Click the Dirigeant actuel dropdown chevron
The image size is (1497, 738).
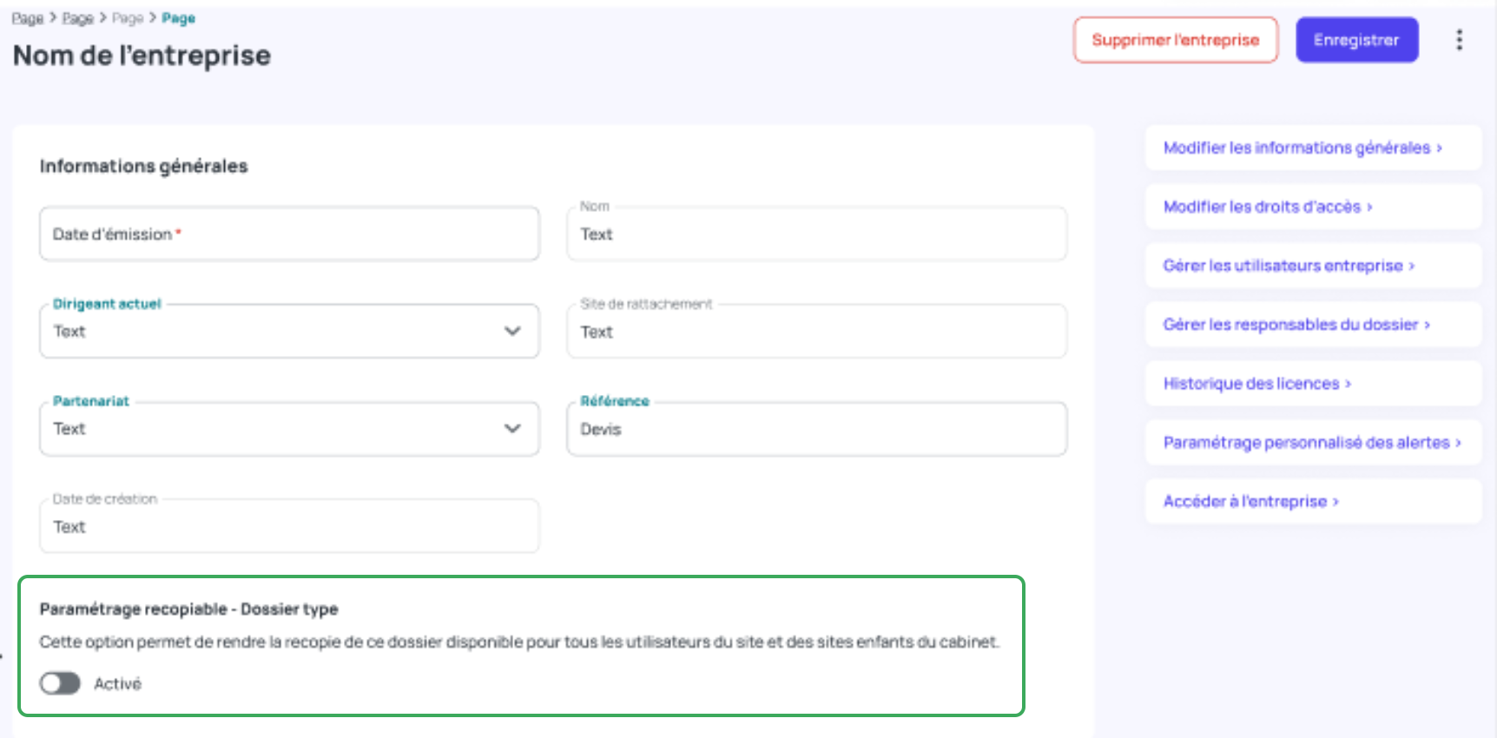(512, 331)
